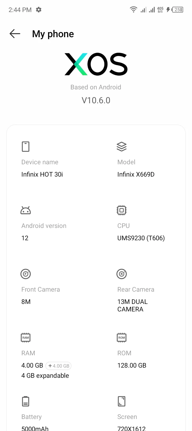Screen dimensions: 192x431
Task: Tap the ROM chip icon
Action: tap(122, 338)
